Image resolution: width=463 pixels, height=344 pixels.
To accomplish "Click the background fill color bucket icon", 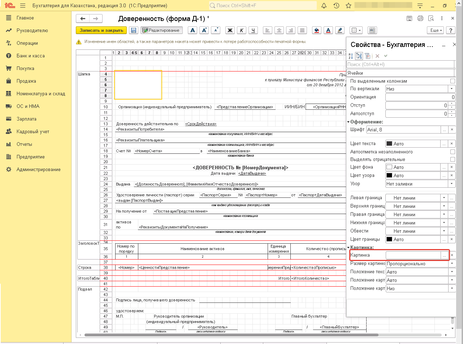I will pyautogui.click(x=317, y=30).
